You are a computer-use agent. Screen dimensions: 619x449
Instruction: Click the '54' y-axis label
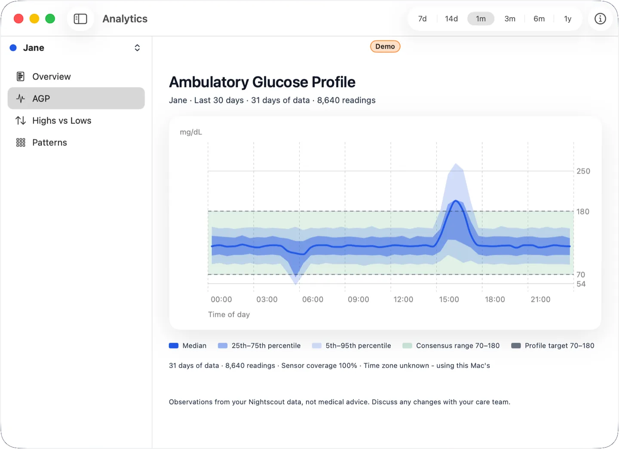coord(581,284)
